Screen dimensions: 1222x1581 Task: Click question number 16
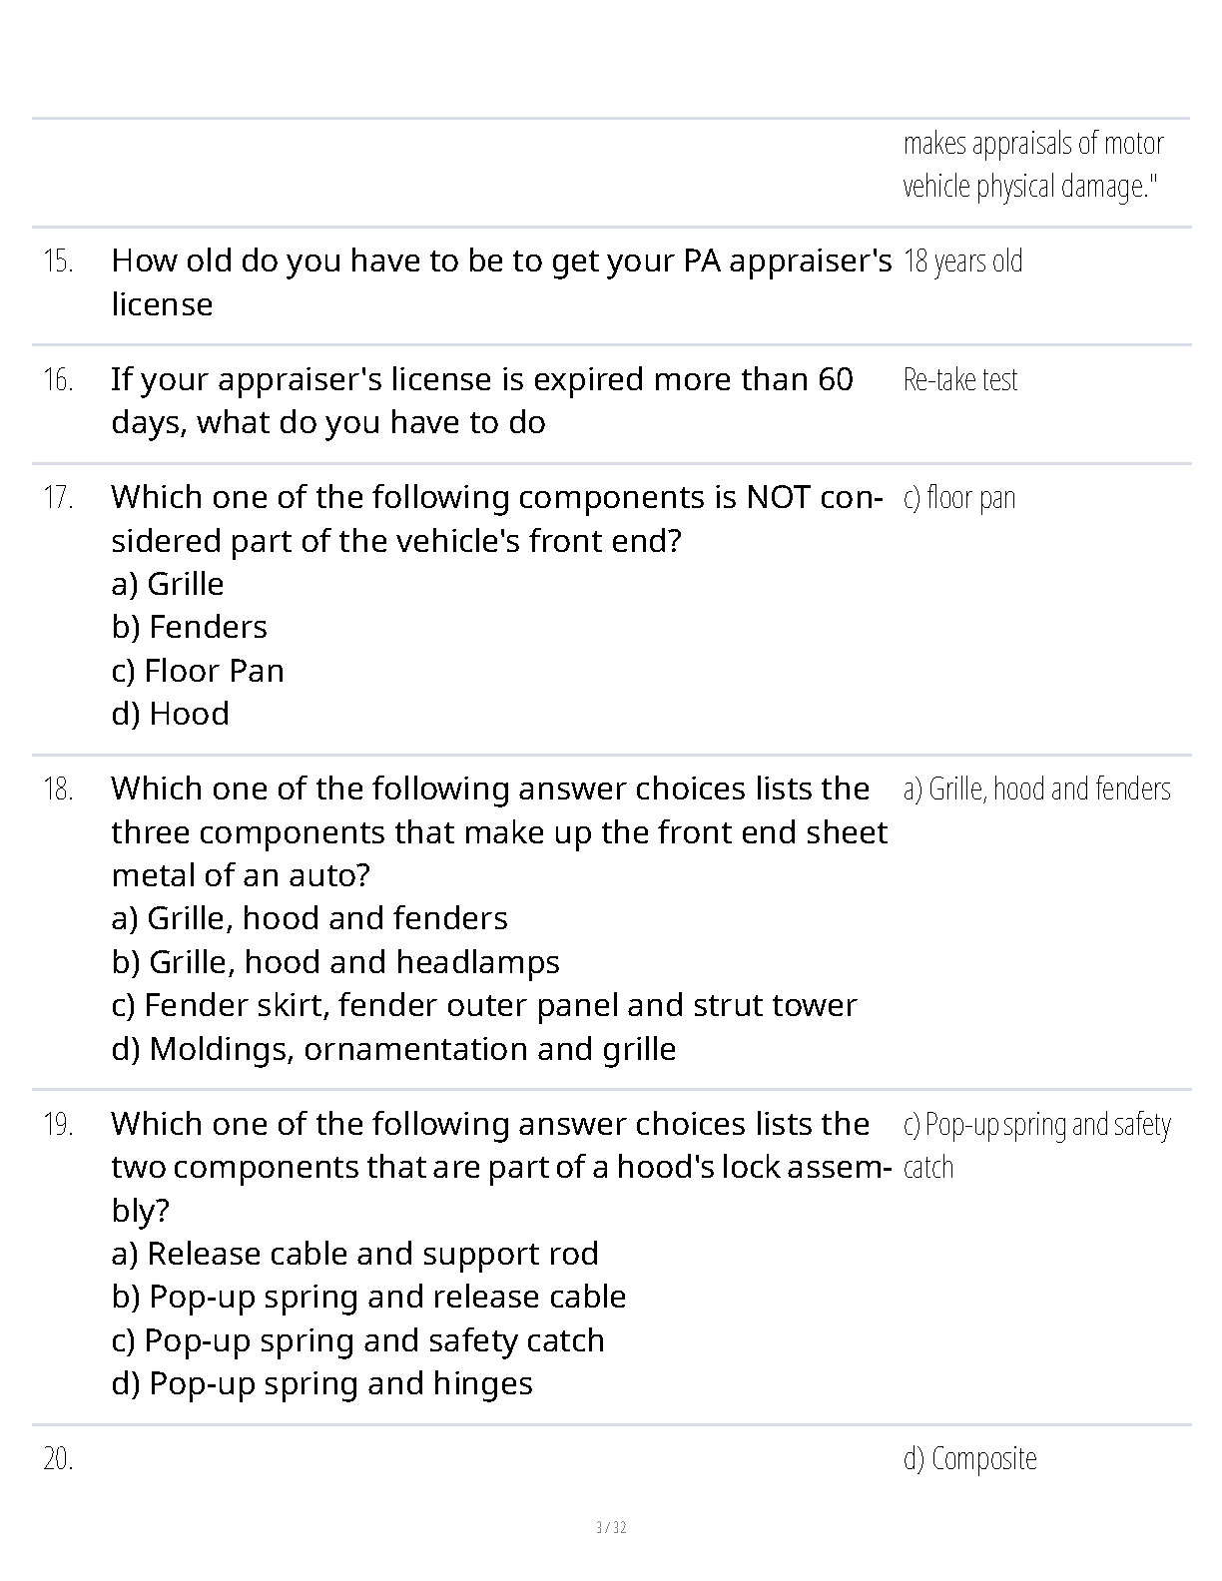tap(58, 380)
